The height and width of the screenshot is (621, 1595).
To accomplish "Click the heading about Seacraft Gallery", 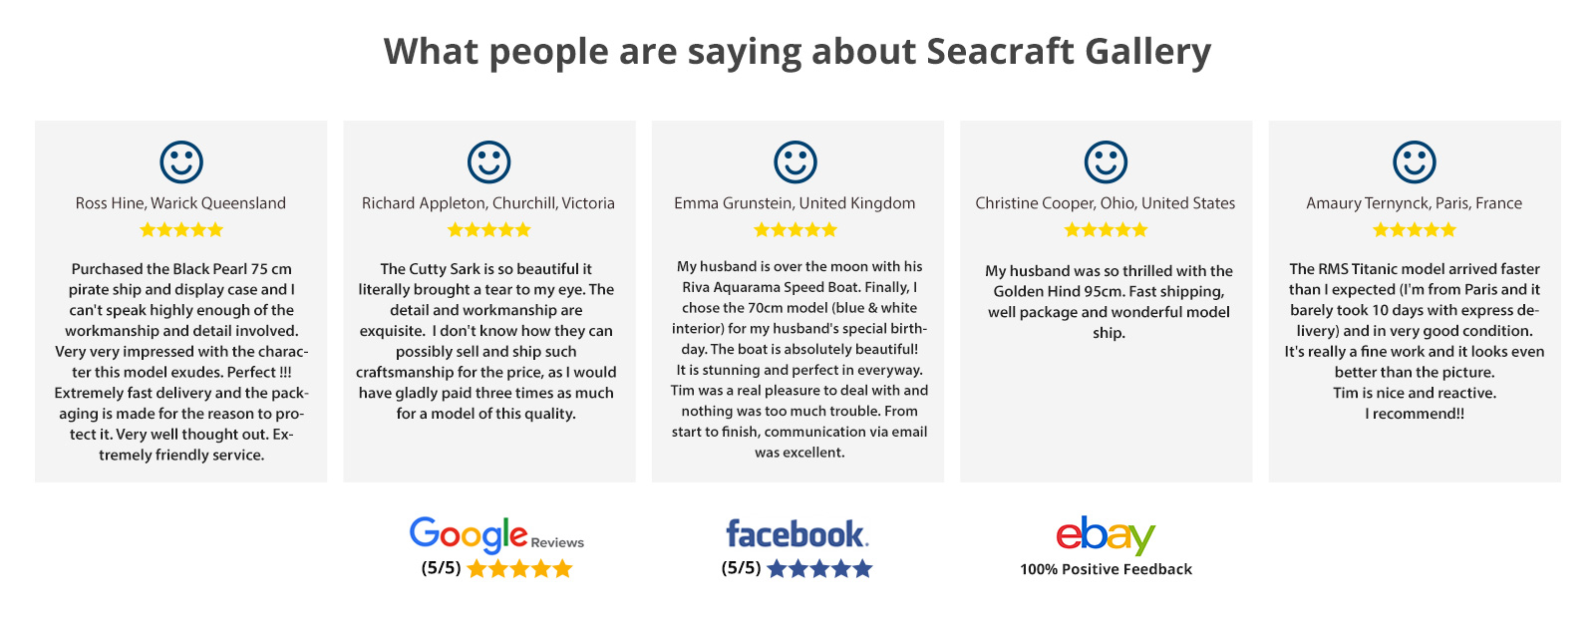I will point(797,51).
